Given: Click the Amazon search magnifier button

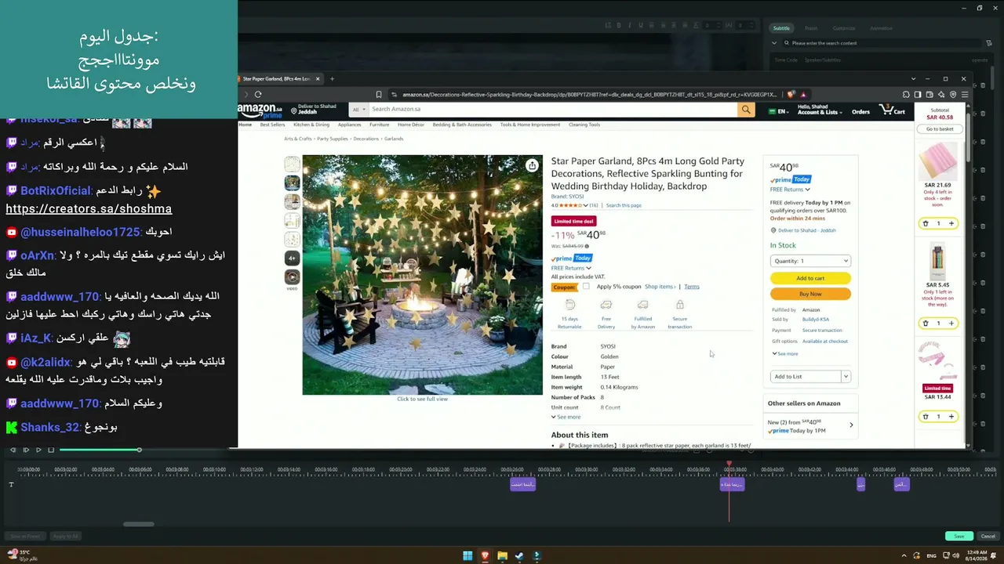Looking at the screenshot, I should [746, 110].
